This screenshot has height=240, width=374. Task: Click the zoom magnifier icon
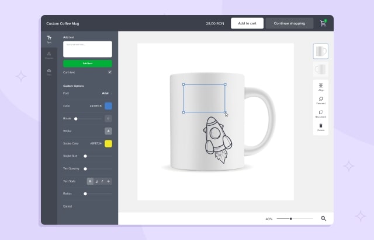(323, 218)
